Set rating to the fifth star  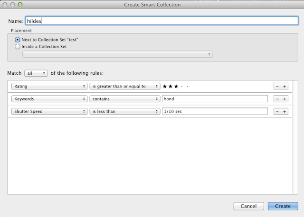188,87
